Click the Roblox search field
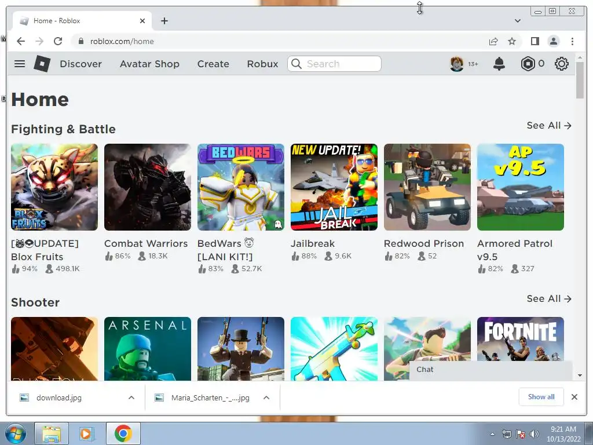This screenshot has height=445, width=593. [x=334, y=64]
